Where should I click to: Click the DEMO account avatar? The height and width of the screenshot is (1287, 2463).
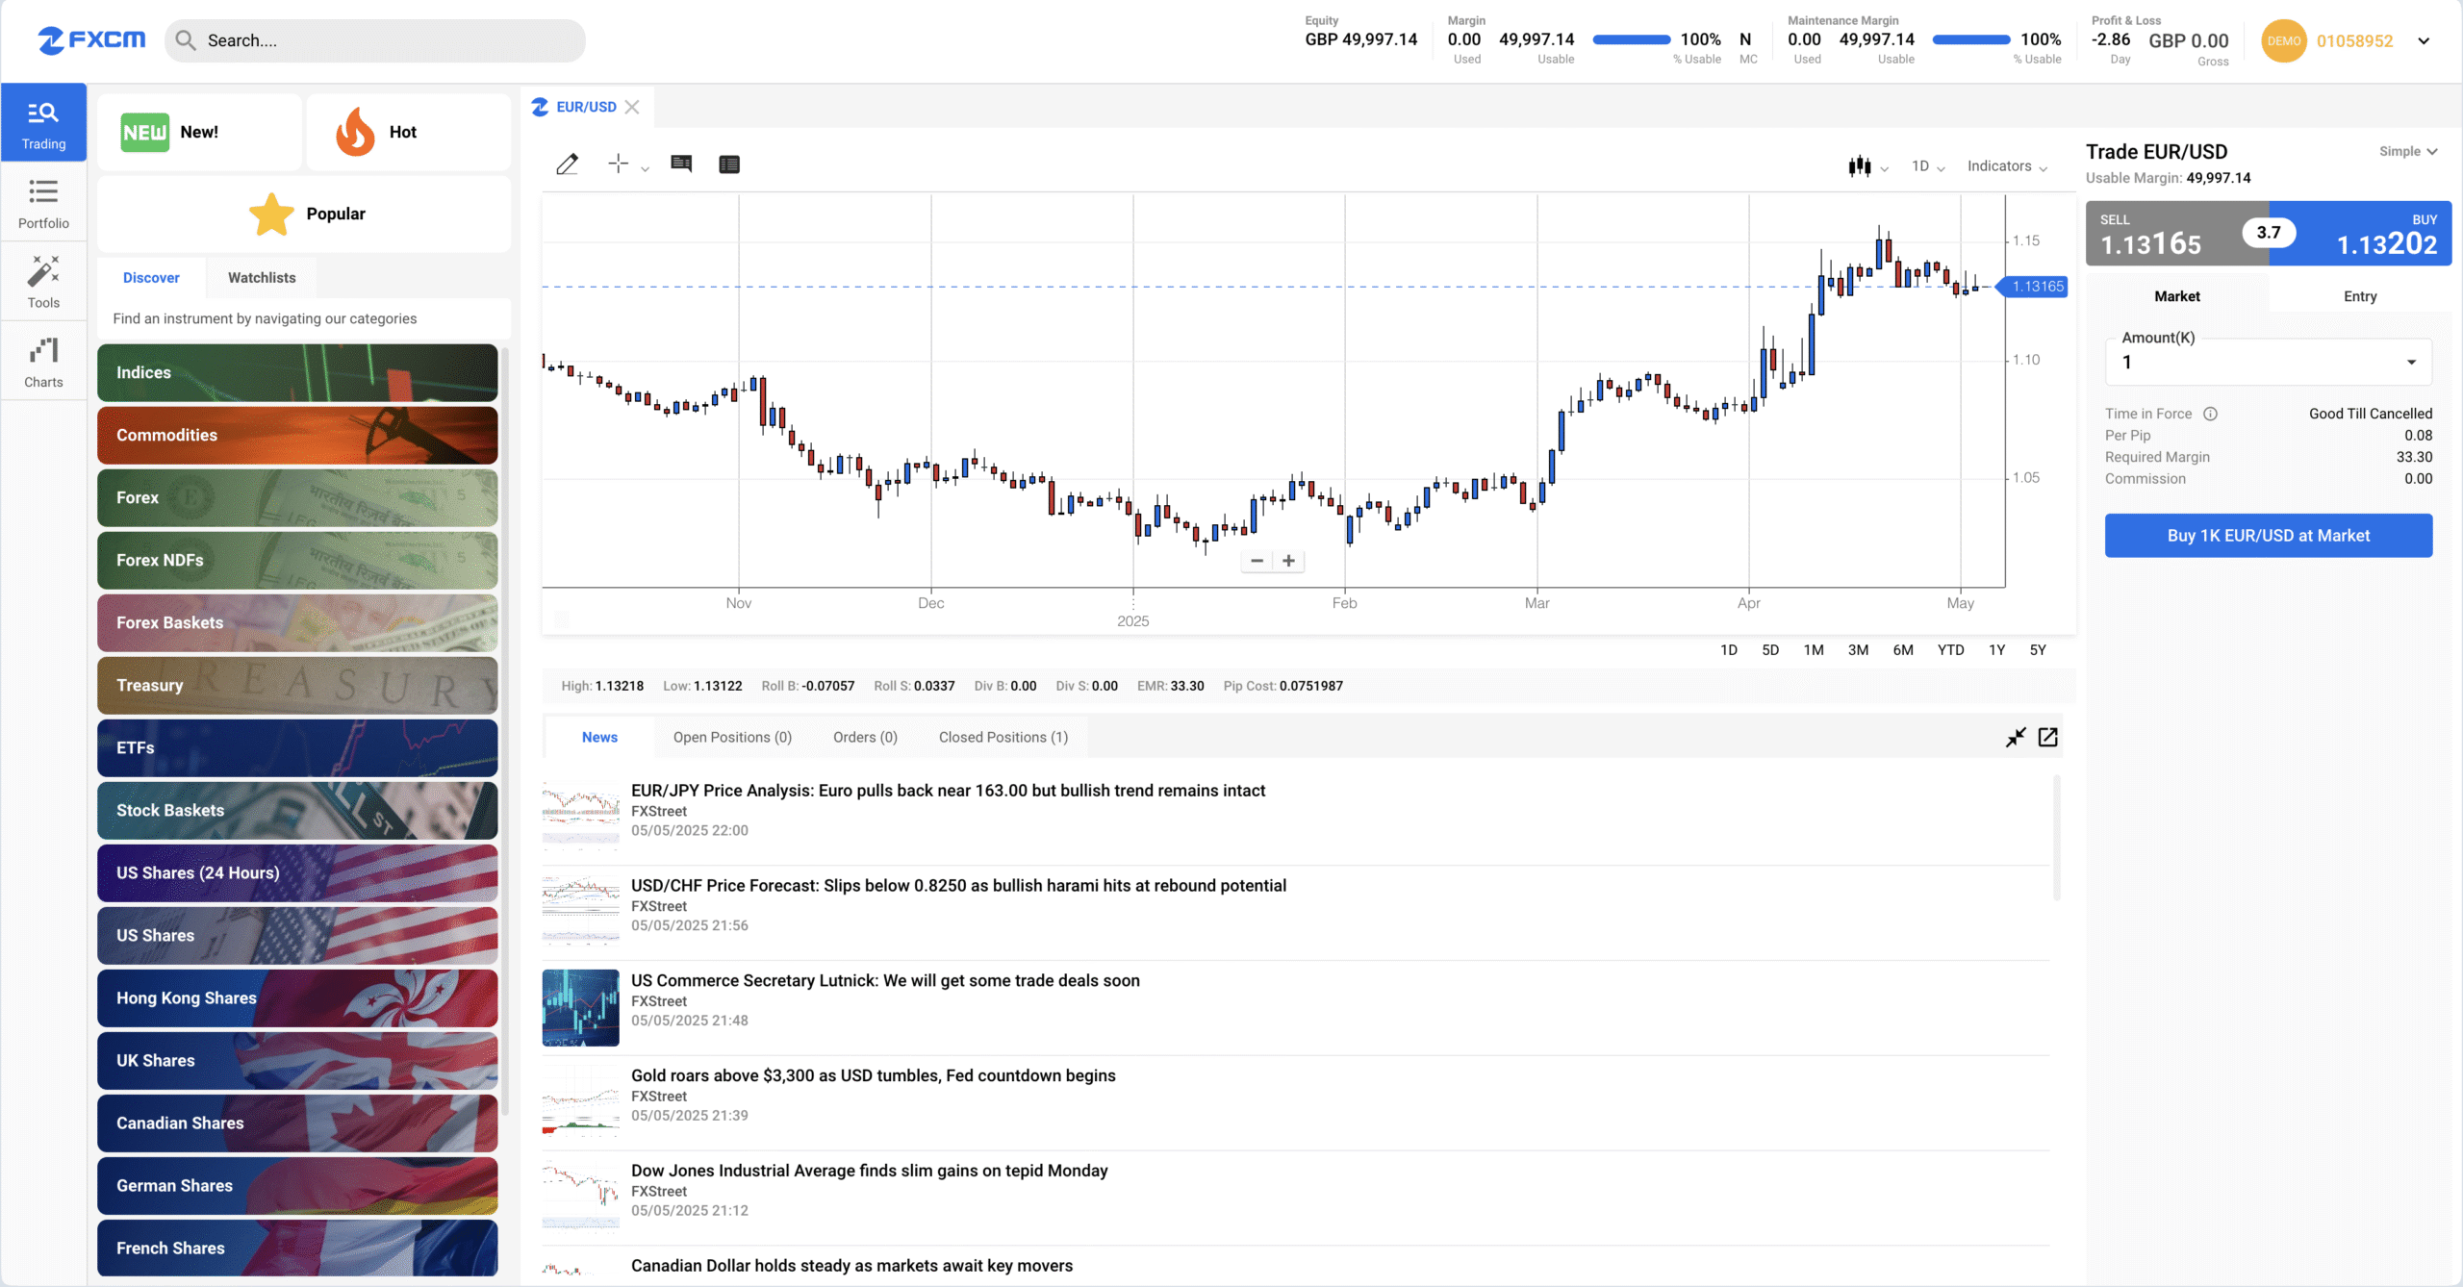tap(2283, 40)
